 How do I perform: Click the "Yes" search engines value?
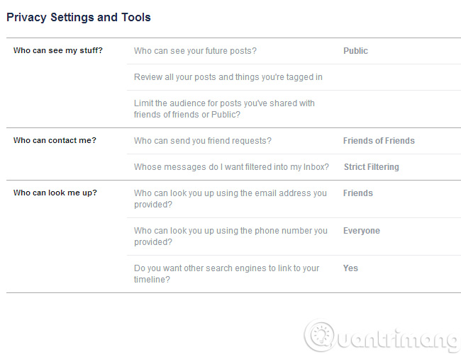pos(350,268)
